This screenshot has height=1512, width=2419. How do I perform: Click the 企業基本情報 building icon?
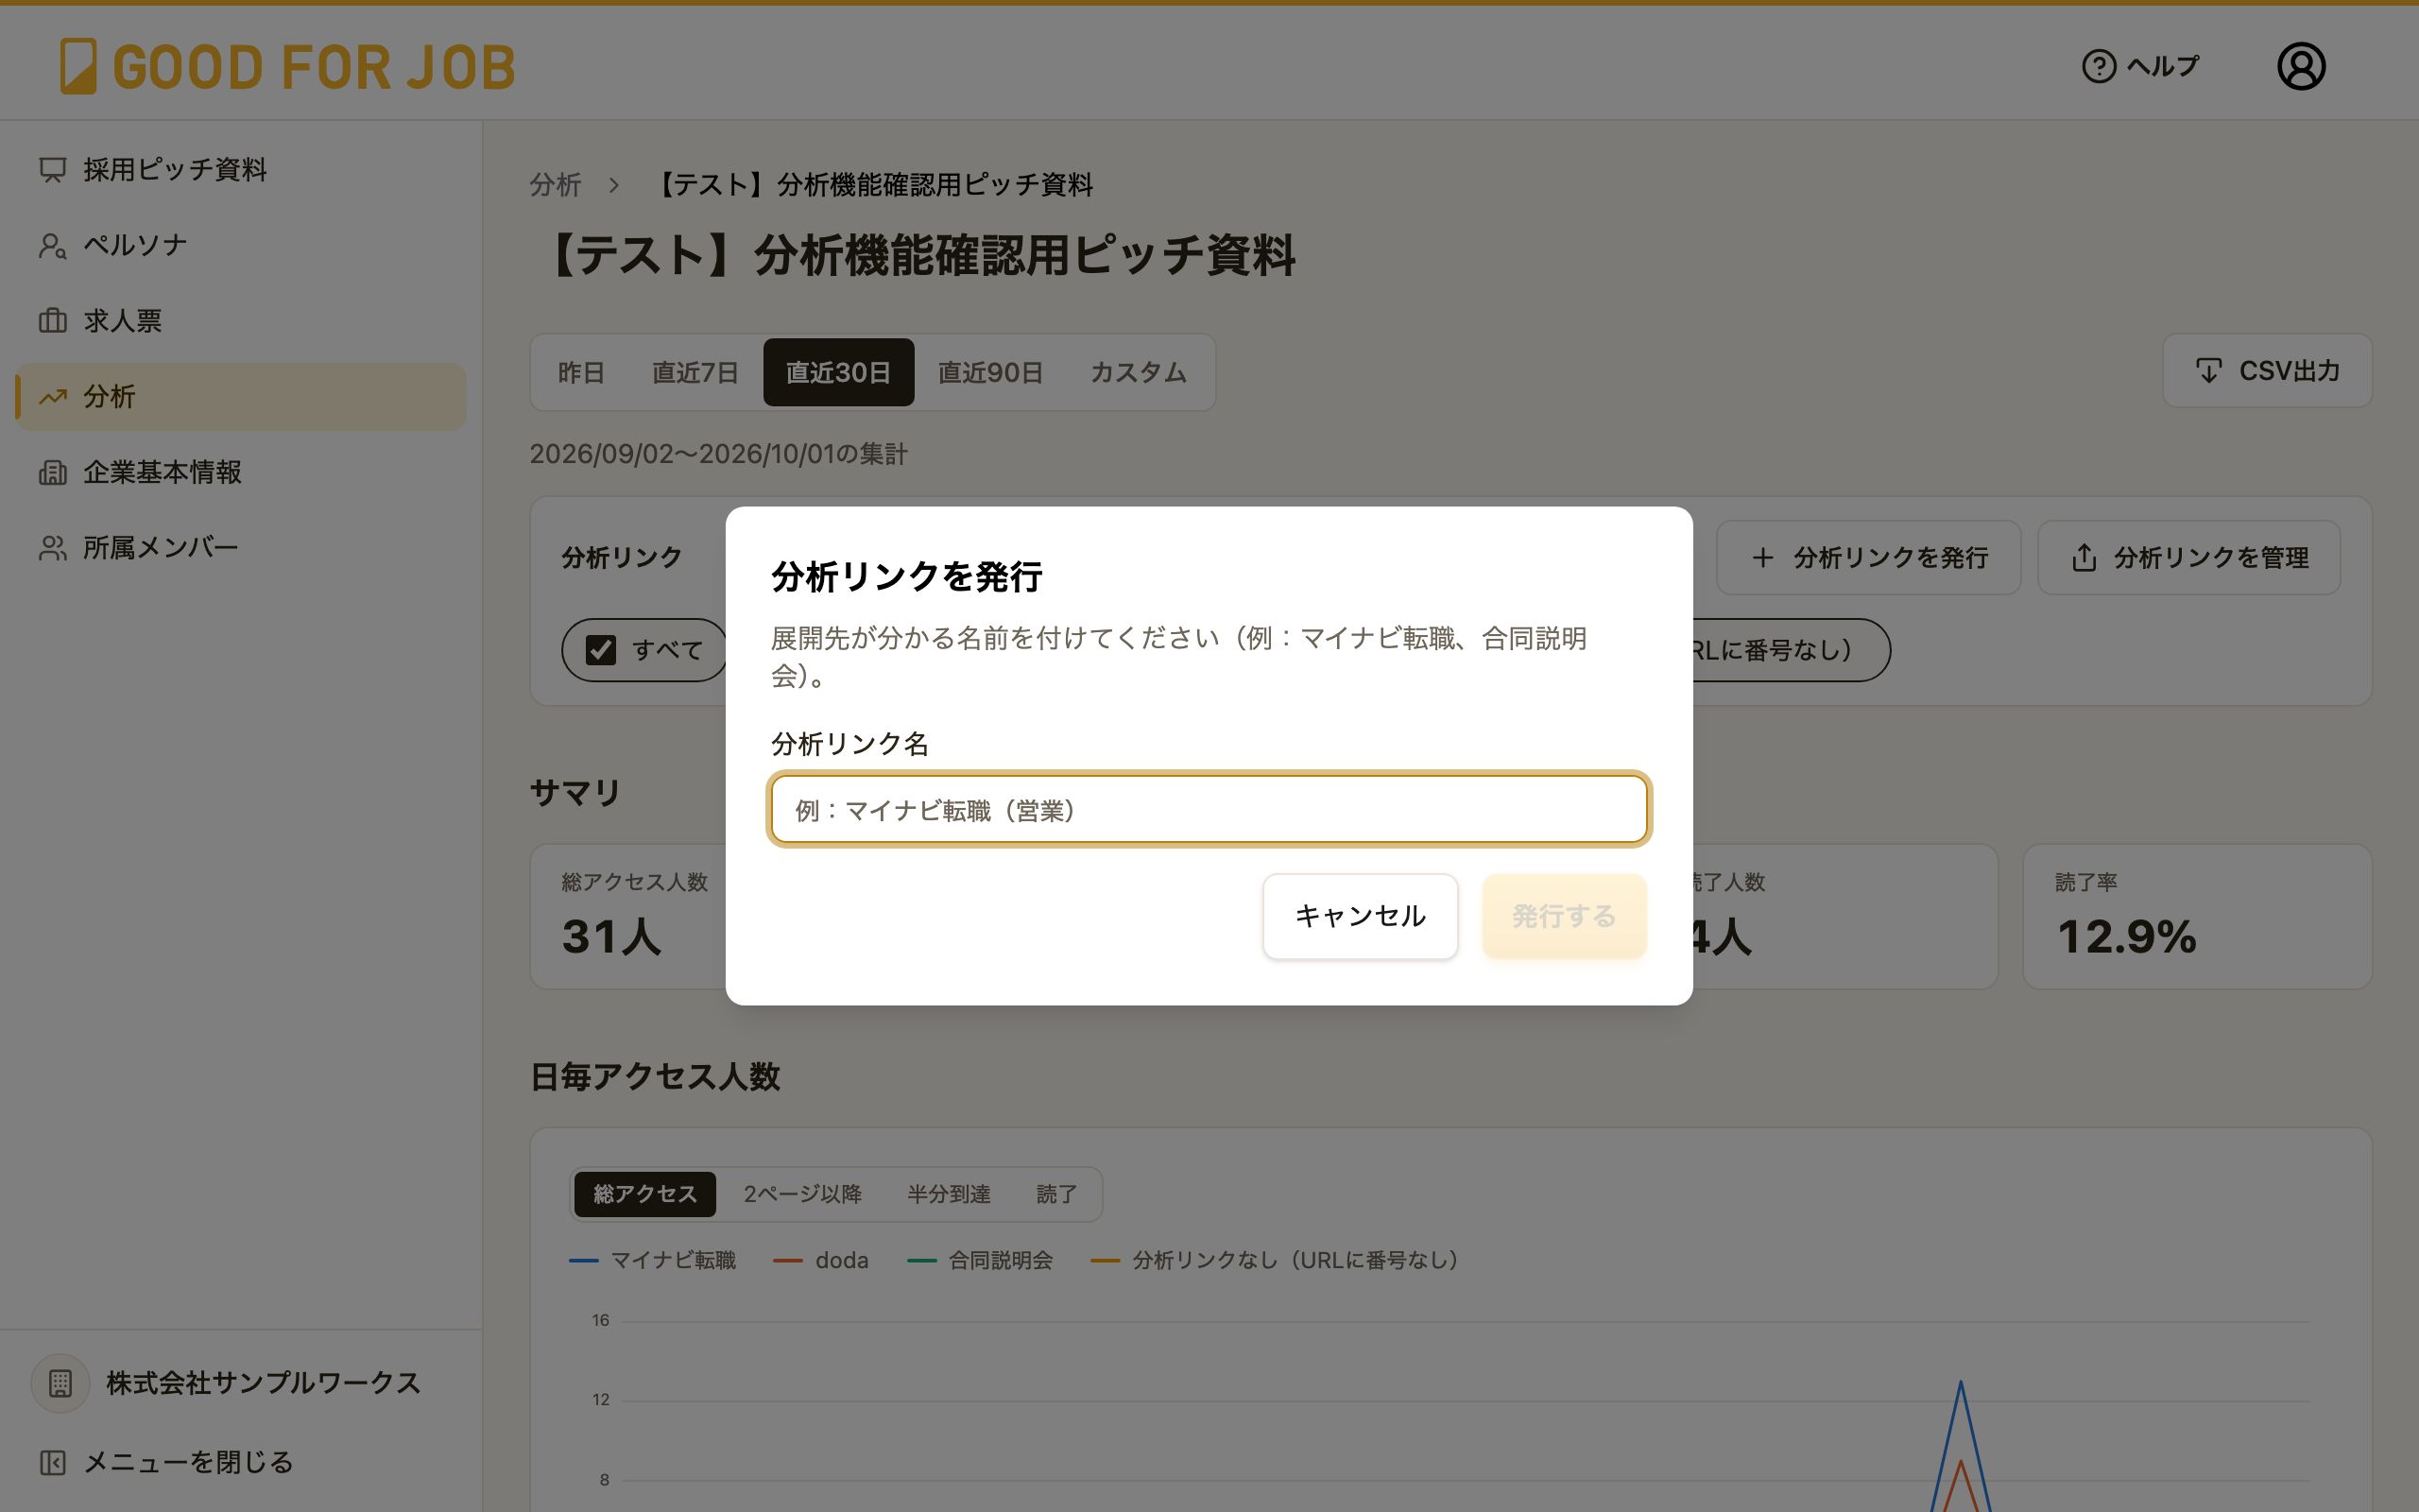(52, 472)
